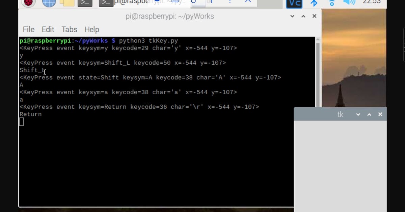Image resolution: width=405 pixels, height=212 pixels.
Task: Open the Edit menu
Action: 48,30
